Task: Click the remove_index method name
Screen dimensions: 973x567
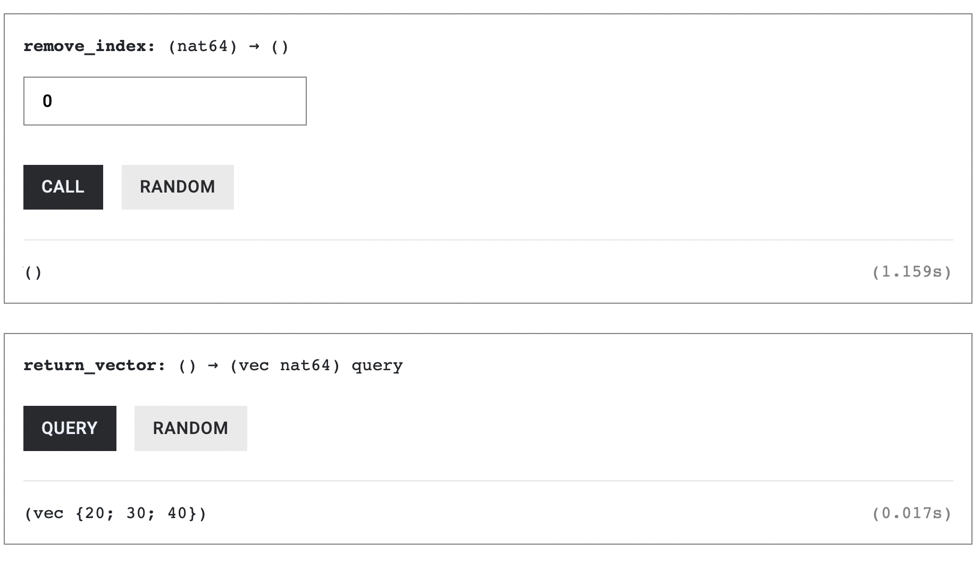Action: point(85,46)
